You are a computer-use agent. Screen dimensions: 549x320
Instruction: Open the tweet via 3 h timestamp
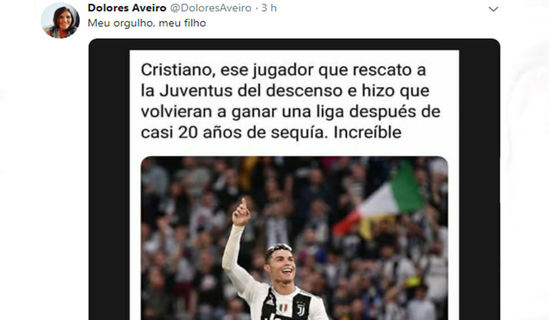pos(269,8)
